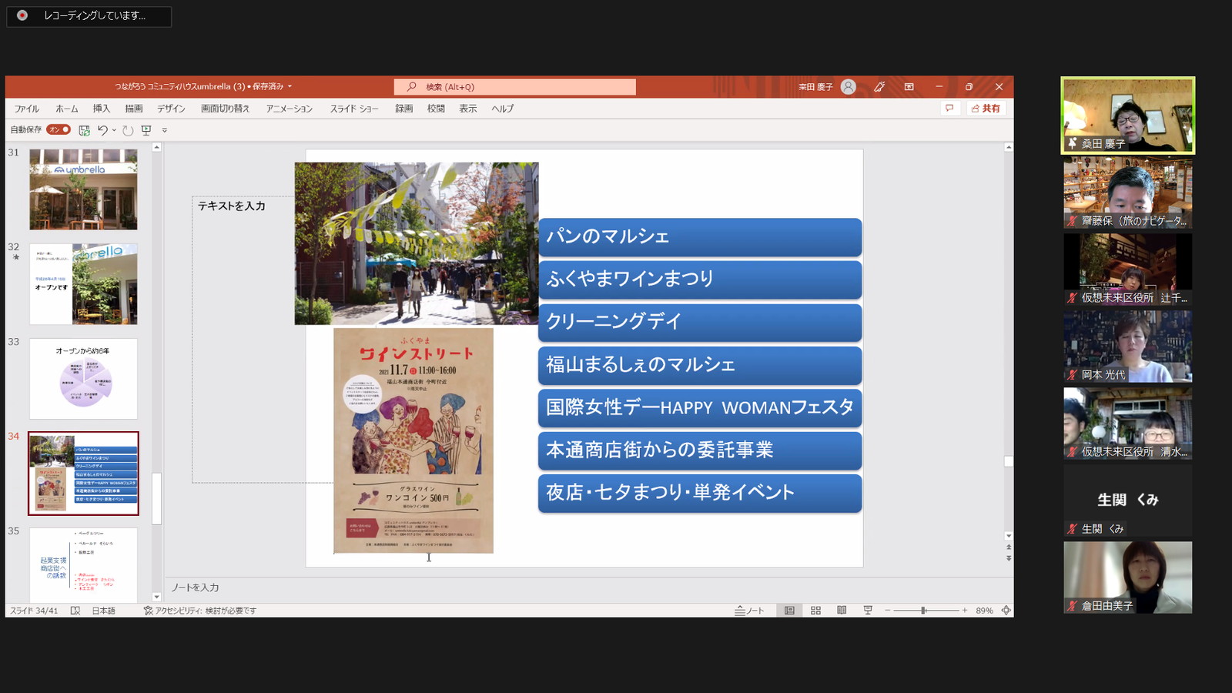Fit slide to current window icon
This screenshot has height=693, width=1232.
(x=1006, y=611)
